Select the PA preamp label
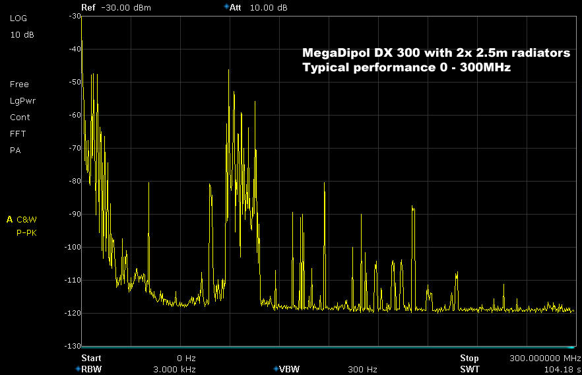Viewport: 582px width, 375px height. pos(15,151)
